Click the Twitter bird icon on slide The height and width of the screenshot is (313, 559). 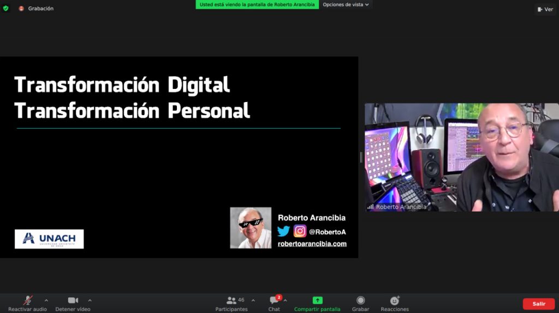tap(283, 231)
